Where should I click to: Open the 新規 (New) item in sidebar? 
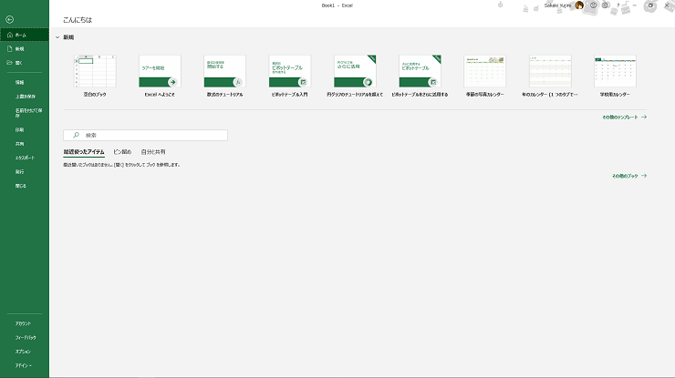(x=25, y=49)
